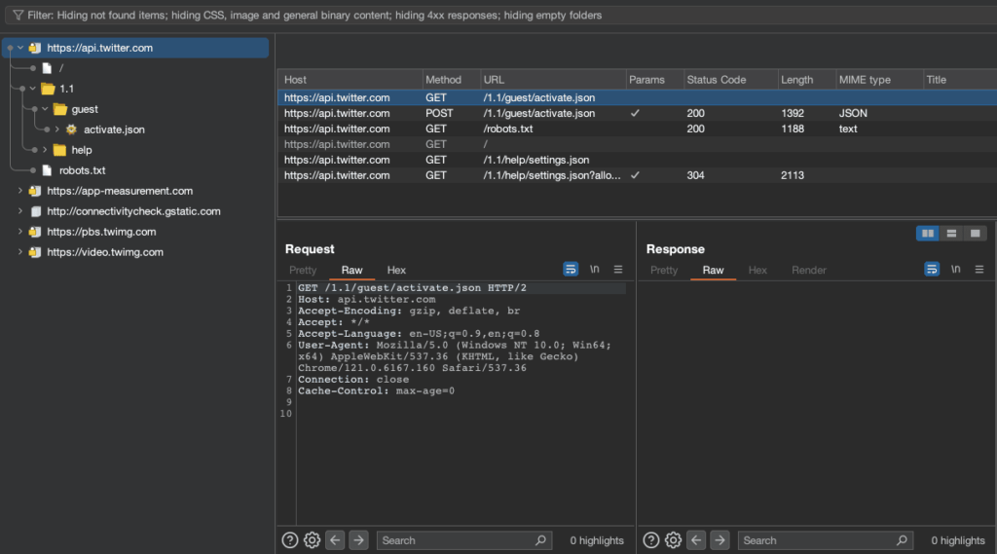
Task: Go to next match in Response search
Action: tap(720, 540)
